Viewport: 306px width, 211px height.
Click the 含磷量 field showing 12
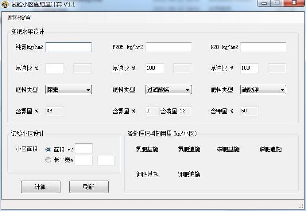click(185, 111)
